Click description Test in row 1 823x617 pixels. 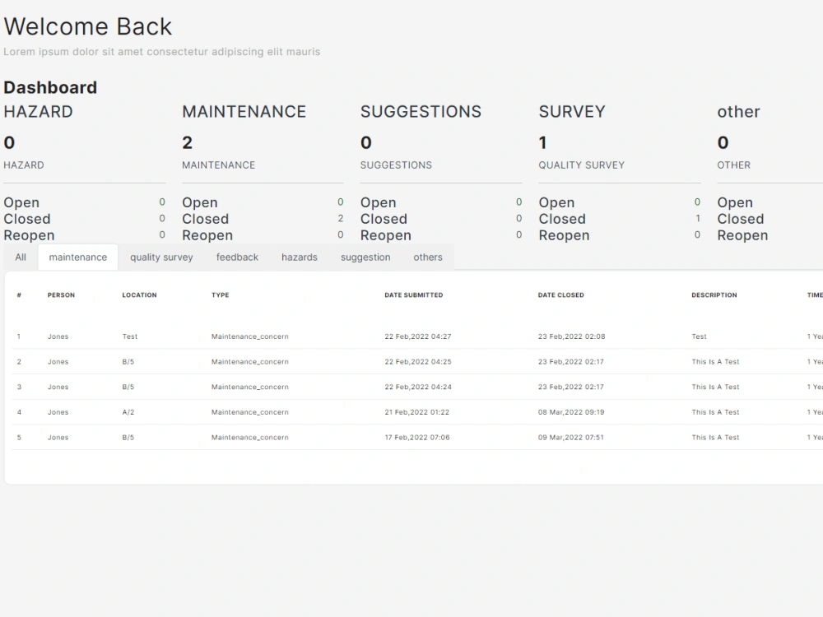[699, 336]
